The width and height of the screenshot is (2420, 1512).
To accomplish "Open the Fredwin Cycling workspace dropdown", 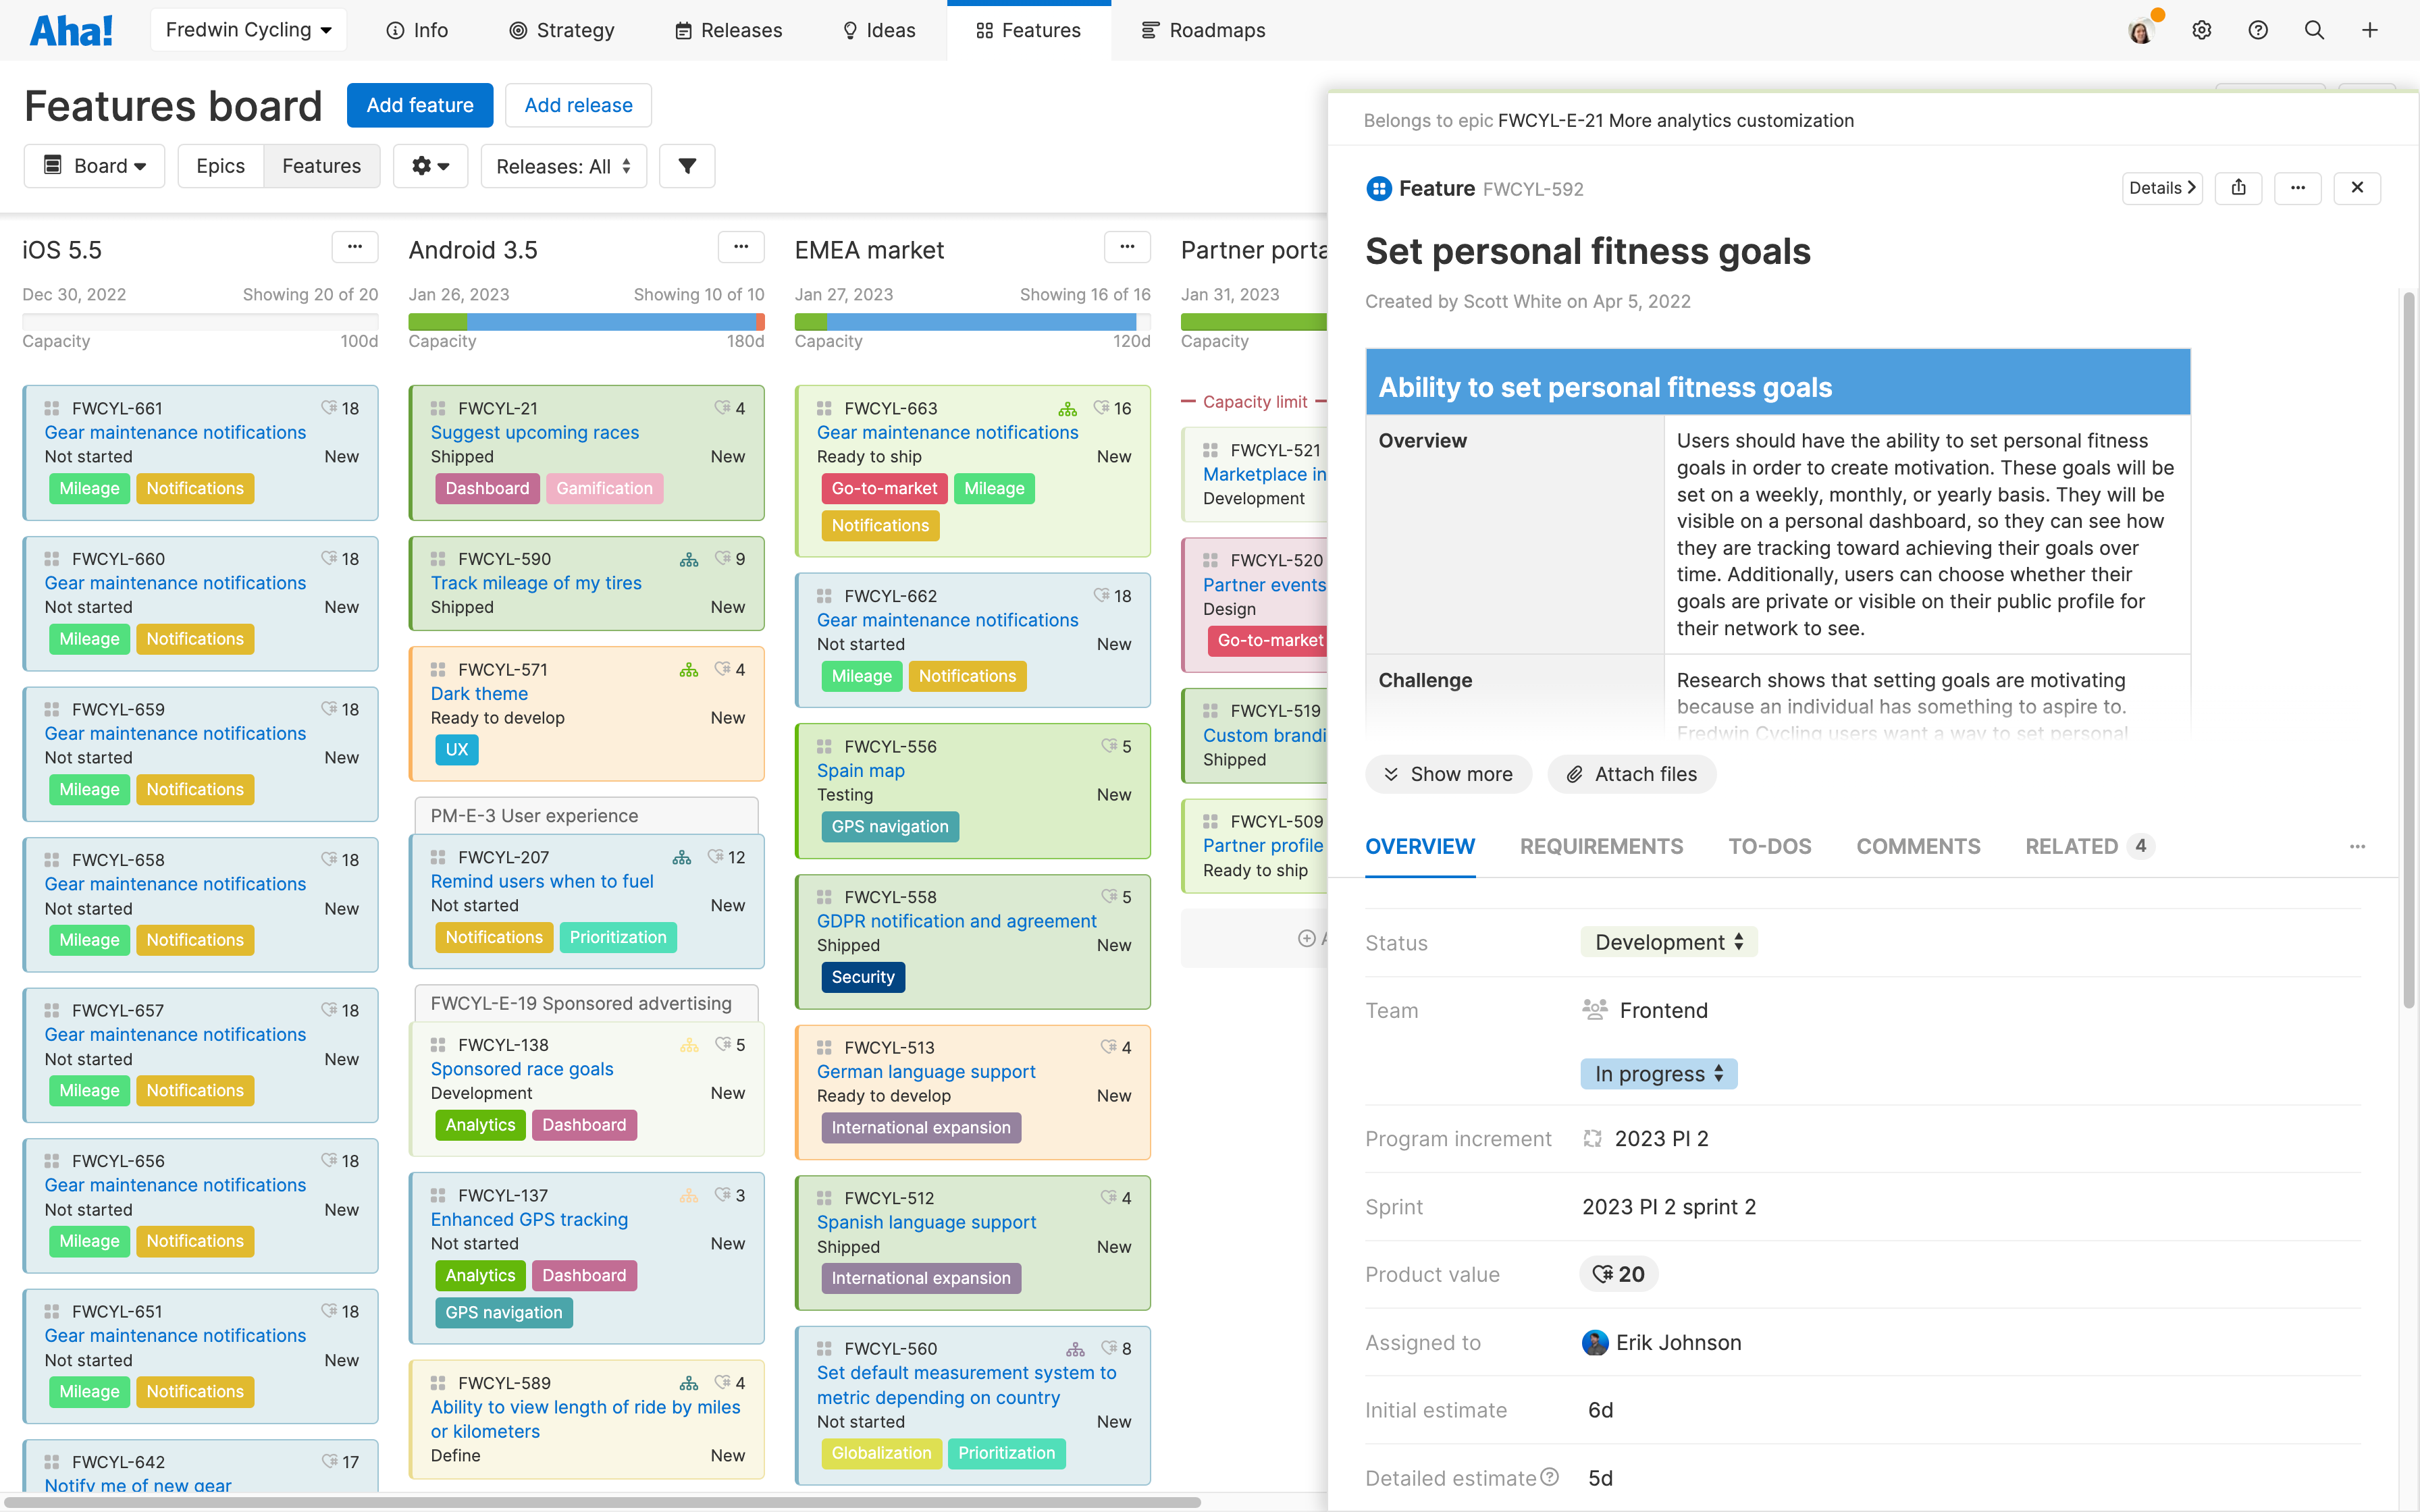I will click(247, 29).
